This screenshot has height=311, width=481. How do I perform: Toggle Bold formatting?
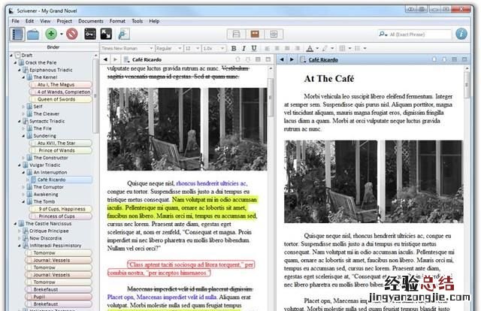tap(234, 48)
